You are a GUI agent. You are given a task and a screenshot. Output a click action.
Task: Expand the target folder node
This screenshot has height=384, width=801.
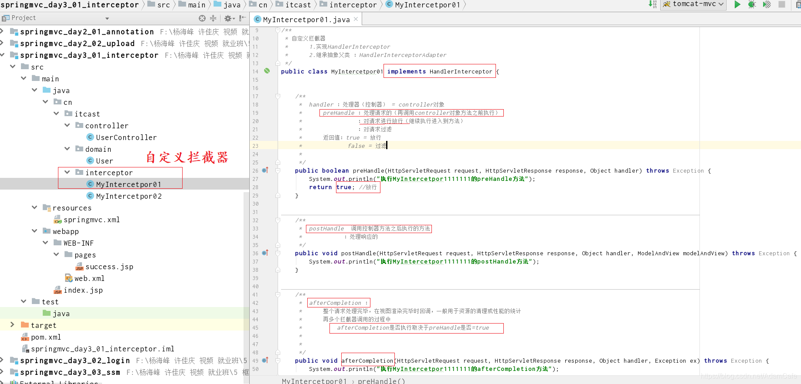coord(12,325)
